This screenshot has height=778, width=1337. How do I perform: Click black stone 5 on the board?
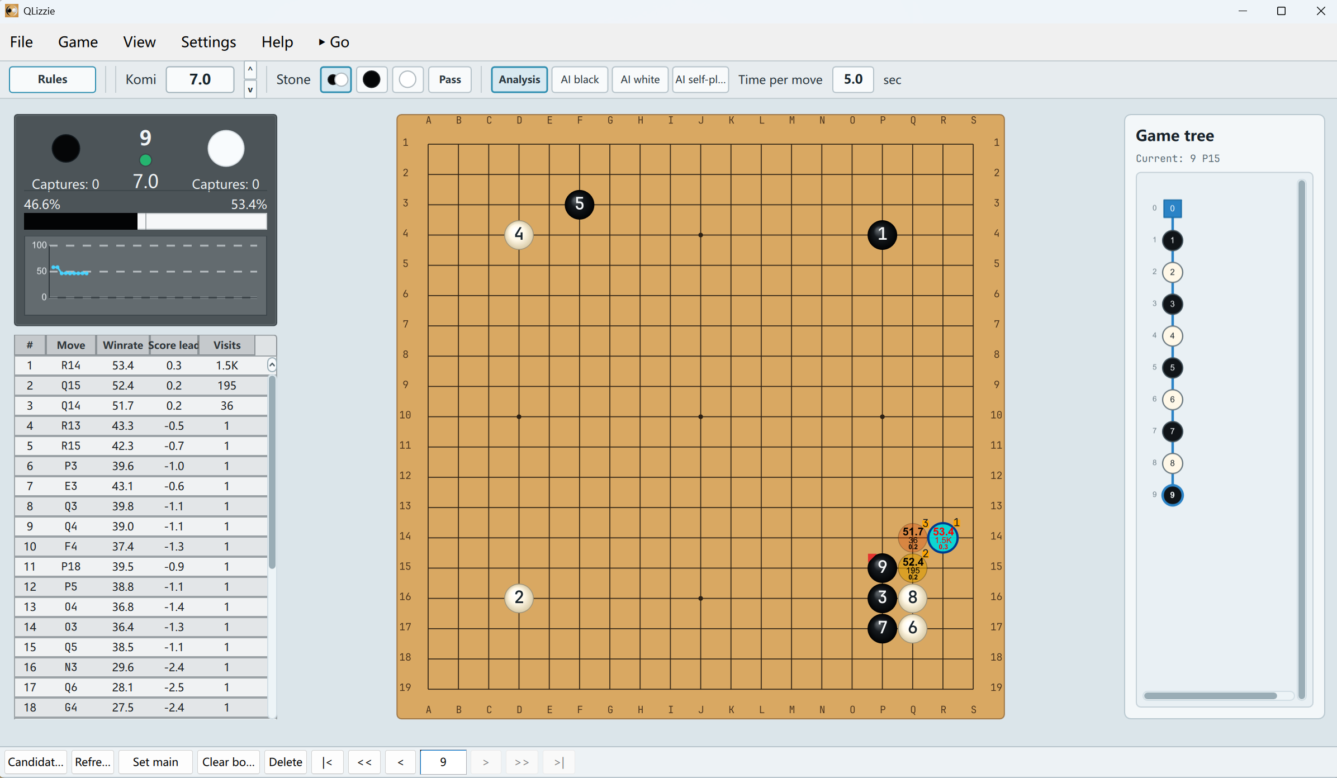tap(580, 205)
